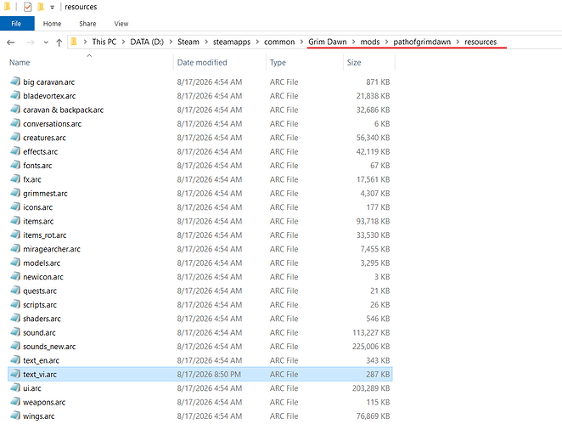Click the 225,006 KB size cell

click(371, 347)
